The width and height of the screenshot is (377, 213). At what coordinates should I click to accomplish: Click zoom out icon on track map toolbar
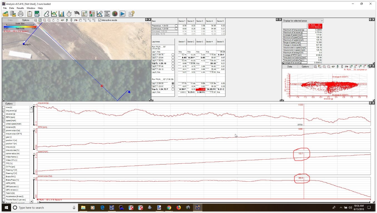pyautogui.click(x=49, y=20)
